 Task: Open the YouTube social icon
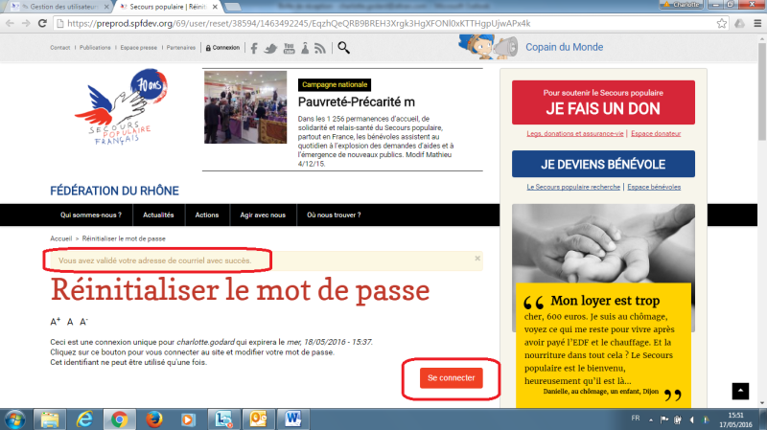coord(290,48)
